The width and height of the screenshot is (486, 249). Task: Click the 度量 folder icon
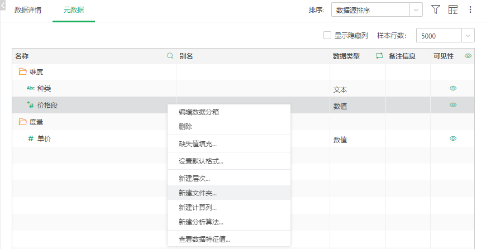pos(23,122)
